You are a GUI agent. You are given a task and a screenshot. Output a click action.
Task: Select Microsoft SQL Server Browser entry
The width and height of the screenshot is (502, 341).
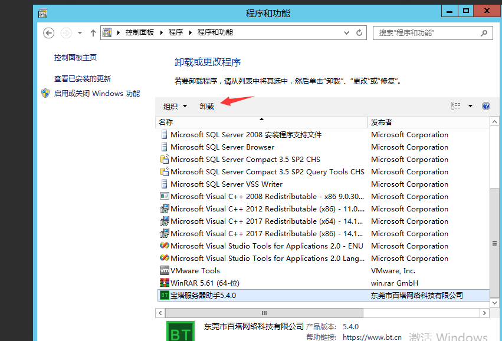[324, 147]
